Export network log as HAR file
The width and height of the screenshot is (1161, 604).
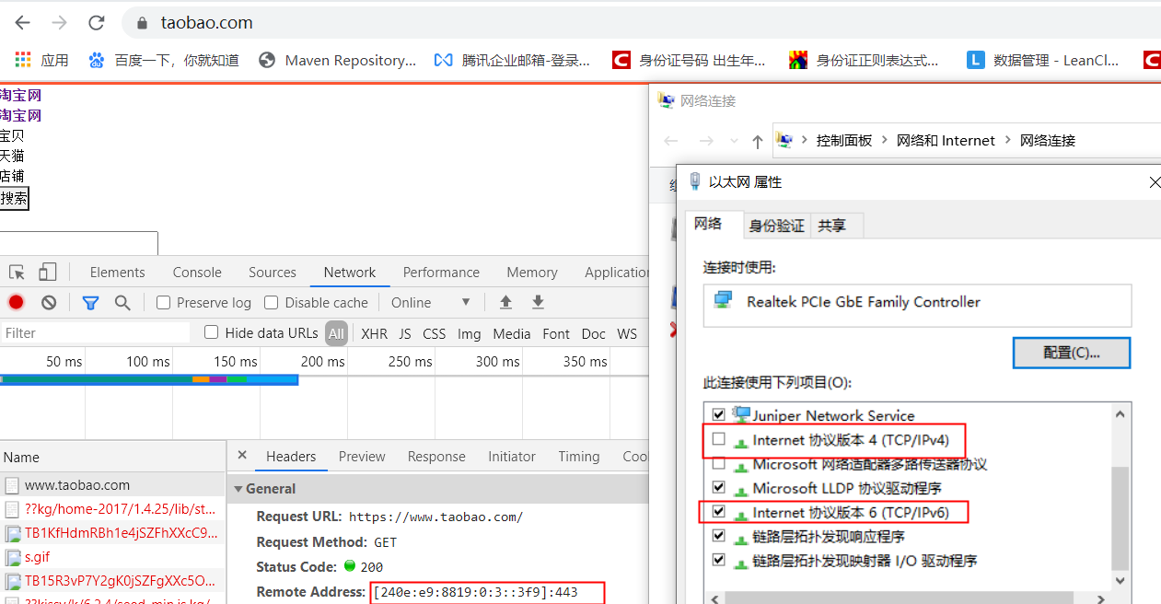point(538,302)
